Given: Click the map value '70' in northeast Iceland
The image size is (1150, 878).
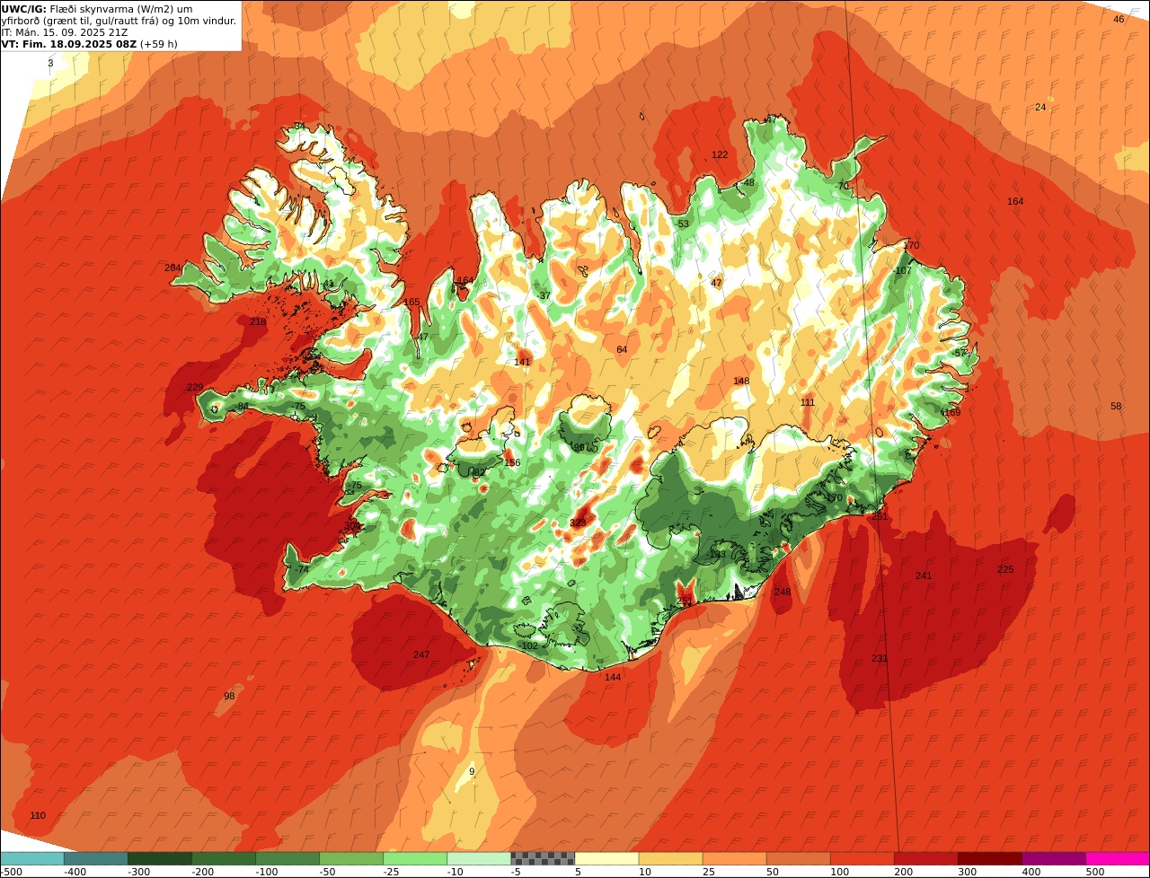Looking at the screenshot, I should [843, 186].
